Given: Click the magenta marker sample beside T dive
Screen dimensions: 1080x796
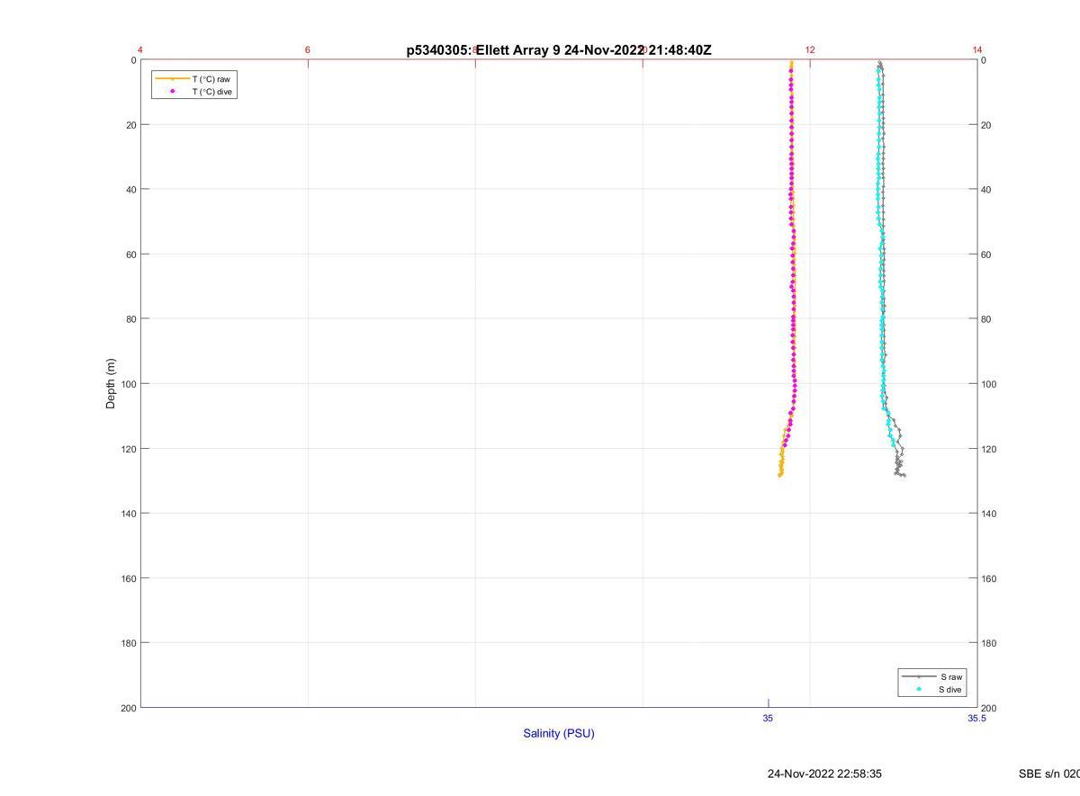Looking at the screenshot, I should (172, 92).
